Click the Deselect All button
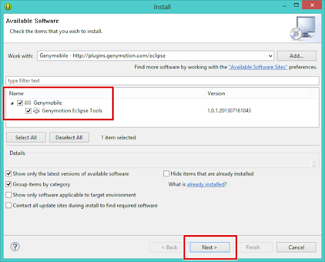This screenshot has height=262, width=325. (x=69, y=138)
